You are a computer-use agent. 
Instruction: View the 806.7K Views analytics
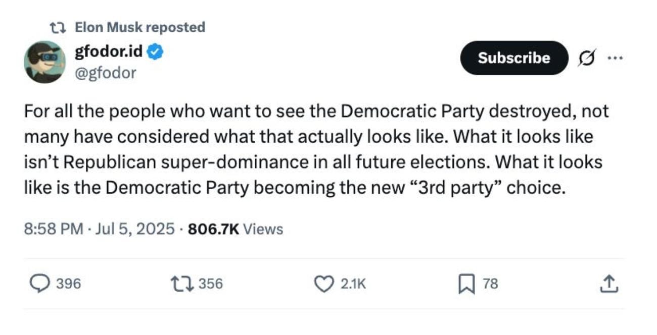coord(236,229)
